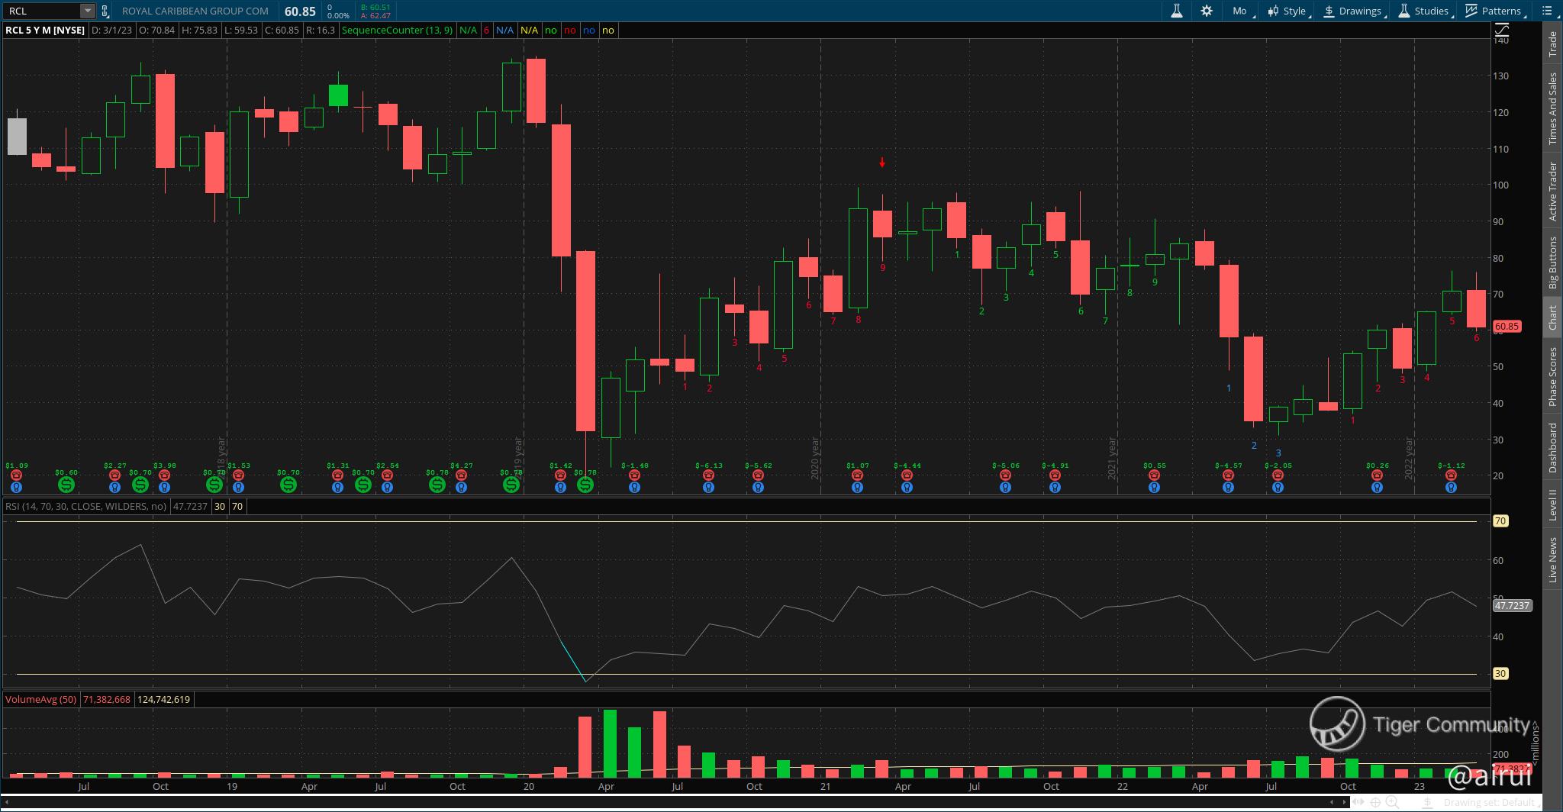The height and width of the screenshot is (812, 1563).
Task: Open the list menu at top right
Action: pyautogui.click(x=1548, y=11)
